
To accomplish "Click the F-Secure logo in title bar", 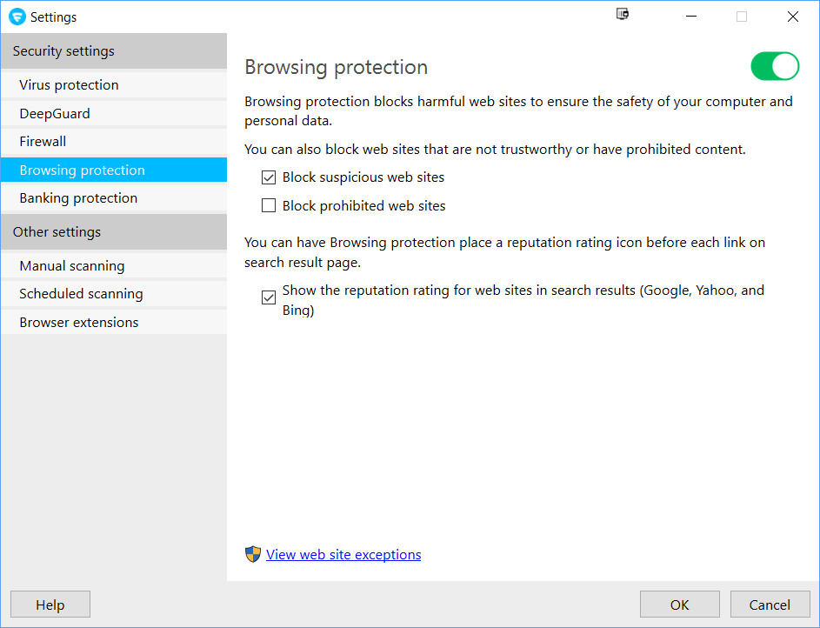I will (x=17, y=17).
